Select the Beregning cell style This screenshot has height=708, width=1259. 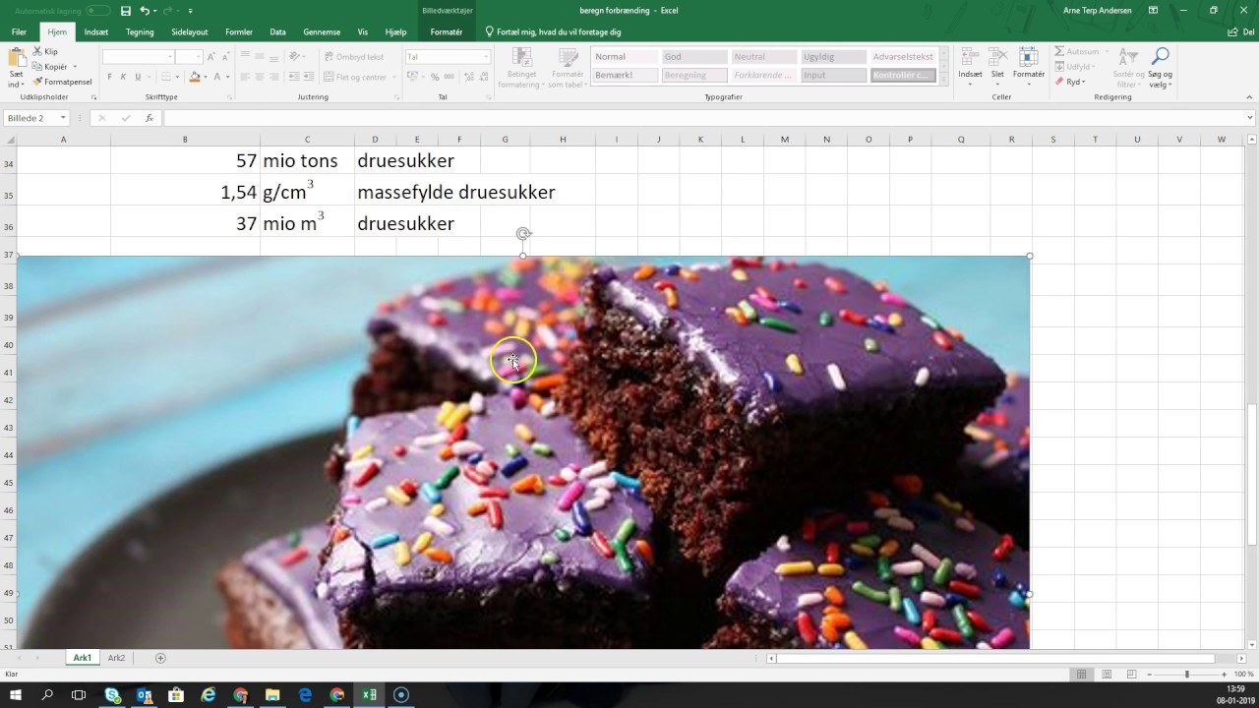point(693,75)
